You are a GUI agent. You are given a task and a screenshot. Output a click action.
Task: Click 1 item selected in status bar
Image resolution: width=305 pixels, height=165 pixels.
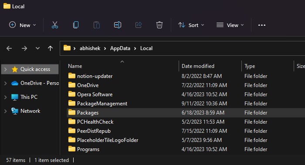tap(51, 160)
